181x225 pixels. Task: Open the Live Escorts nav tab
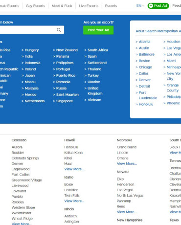(89, 6)
